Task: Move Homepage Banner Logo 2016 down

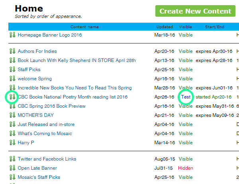Action: [14, 35]
